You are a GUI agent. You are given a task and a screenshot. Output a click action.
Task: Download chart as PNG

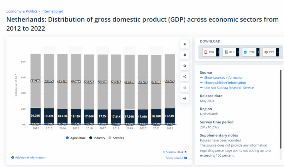pyautogui.click(x=251, y=52)
